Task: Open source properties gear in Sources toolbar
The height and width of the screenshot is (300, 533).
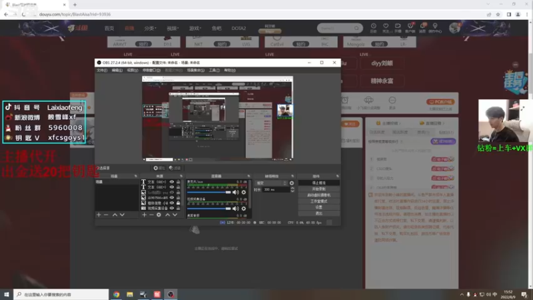Action: tap(159, 215)
